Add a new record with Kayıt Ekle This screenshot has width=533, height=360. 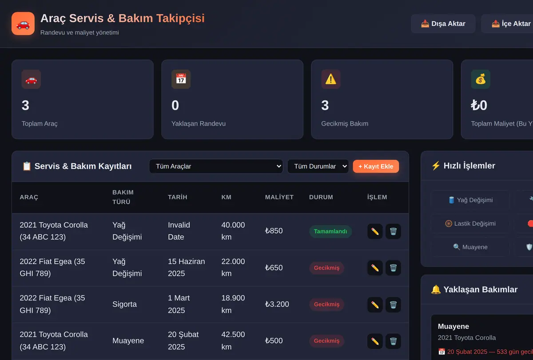376,166
